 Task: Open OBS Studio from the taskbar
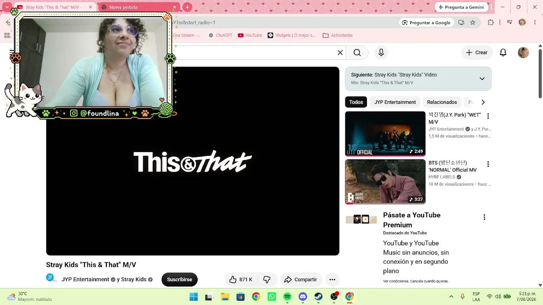pos(334,297)
